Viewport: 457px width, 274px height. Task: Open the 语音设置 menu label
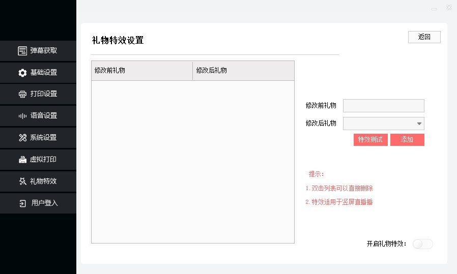coord(44,116)
